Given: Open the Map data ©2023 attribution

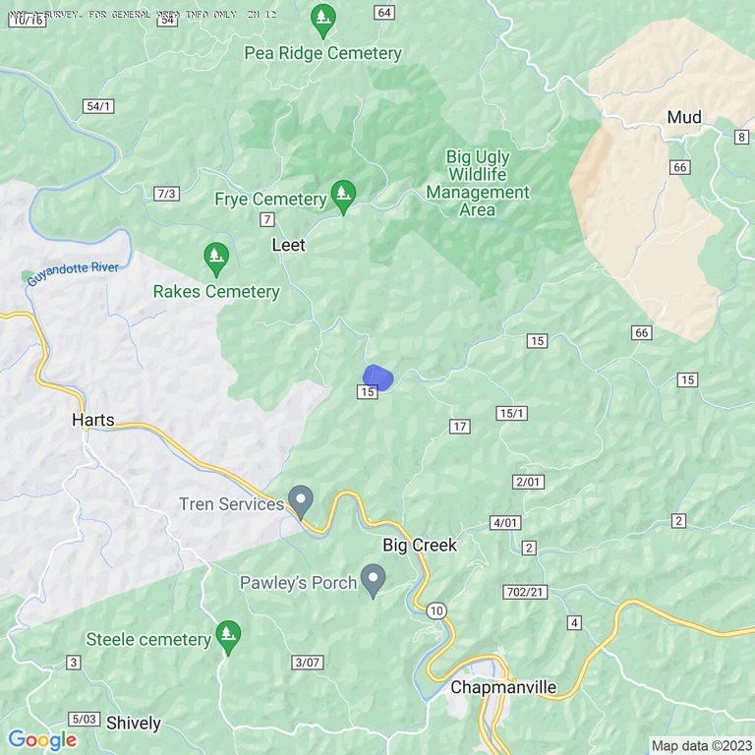Looking at the screenshot, I should (702, 746).
